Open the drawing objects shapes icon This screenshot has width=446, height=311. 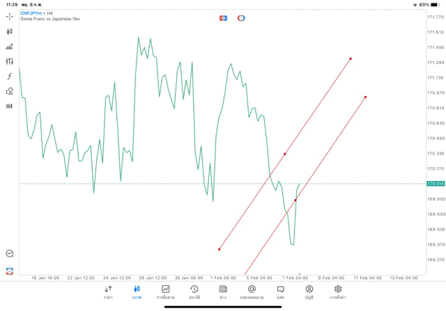[x=10, y=91]
